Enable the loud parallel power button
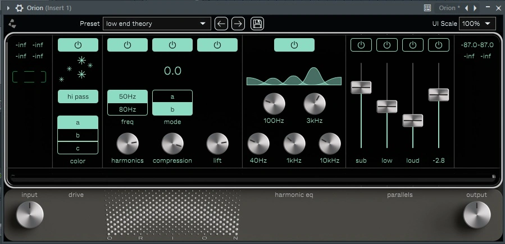This screenshot has height=244, width=505. click(413, 45)
